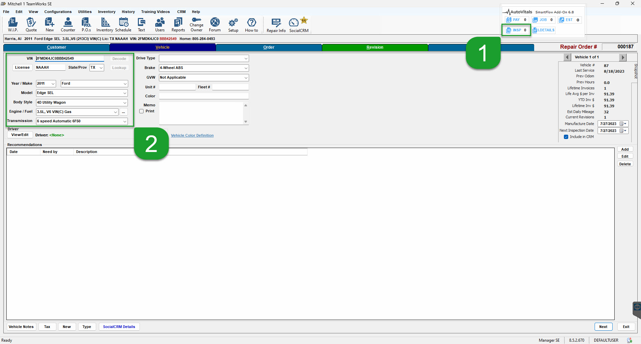Viewport: 641px width, 344px height.
Task: Open the SocialCRM toolbar icon
Action: pyautogui.click(x=299, y=25)
